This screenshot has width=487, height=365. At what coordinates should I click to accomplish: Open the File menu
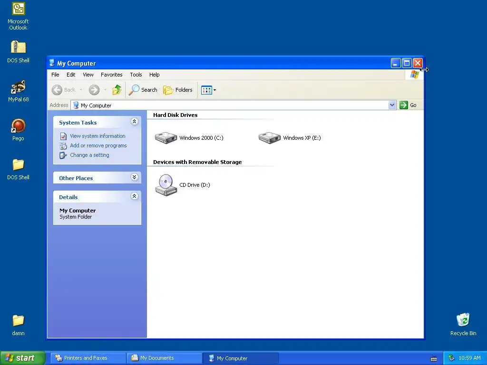pyautogui.click(x=55, y=75)
